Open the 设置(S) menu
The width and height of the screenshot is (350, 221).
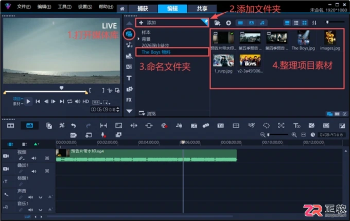coord(85,7)
